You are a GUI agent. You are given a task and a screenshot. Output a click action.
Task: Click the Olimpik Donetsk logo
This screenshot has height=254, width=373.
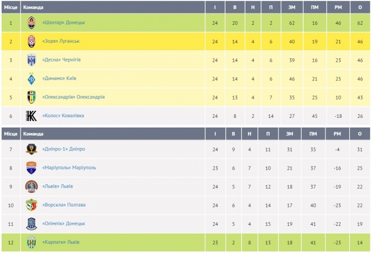[x=31, y=223]
